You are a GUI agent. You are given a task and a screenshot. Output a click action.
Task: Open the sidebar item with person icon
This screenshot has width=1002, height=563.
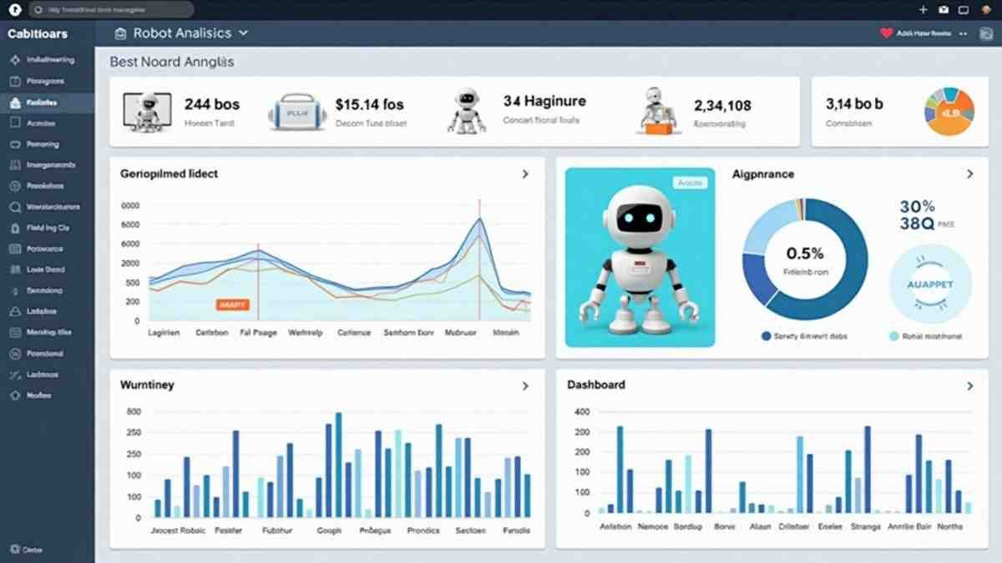tap(47, 311)
